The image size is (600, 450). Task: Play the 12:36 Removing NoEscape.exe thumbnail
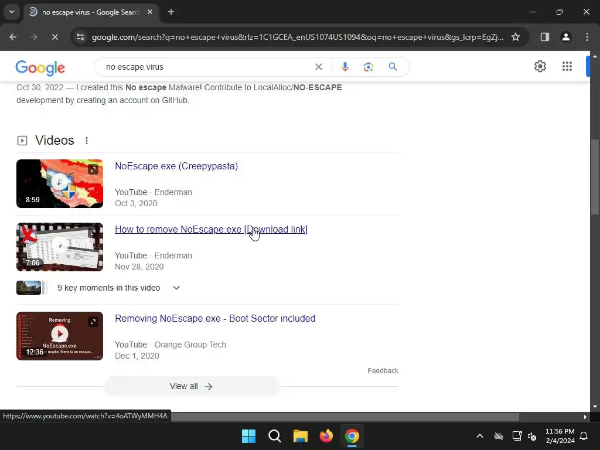click(x=60, y=336)
